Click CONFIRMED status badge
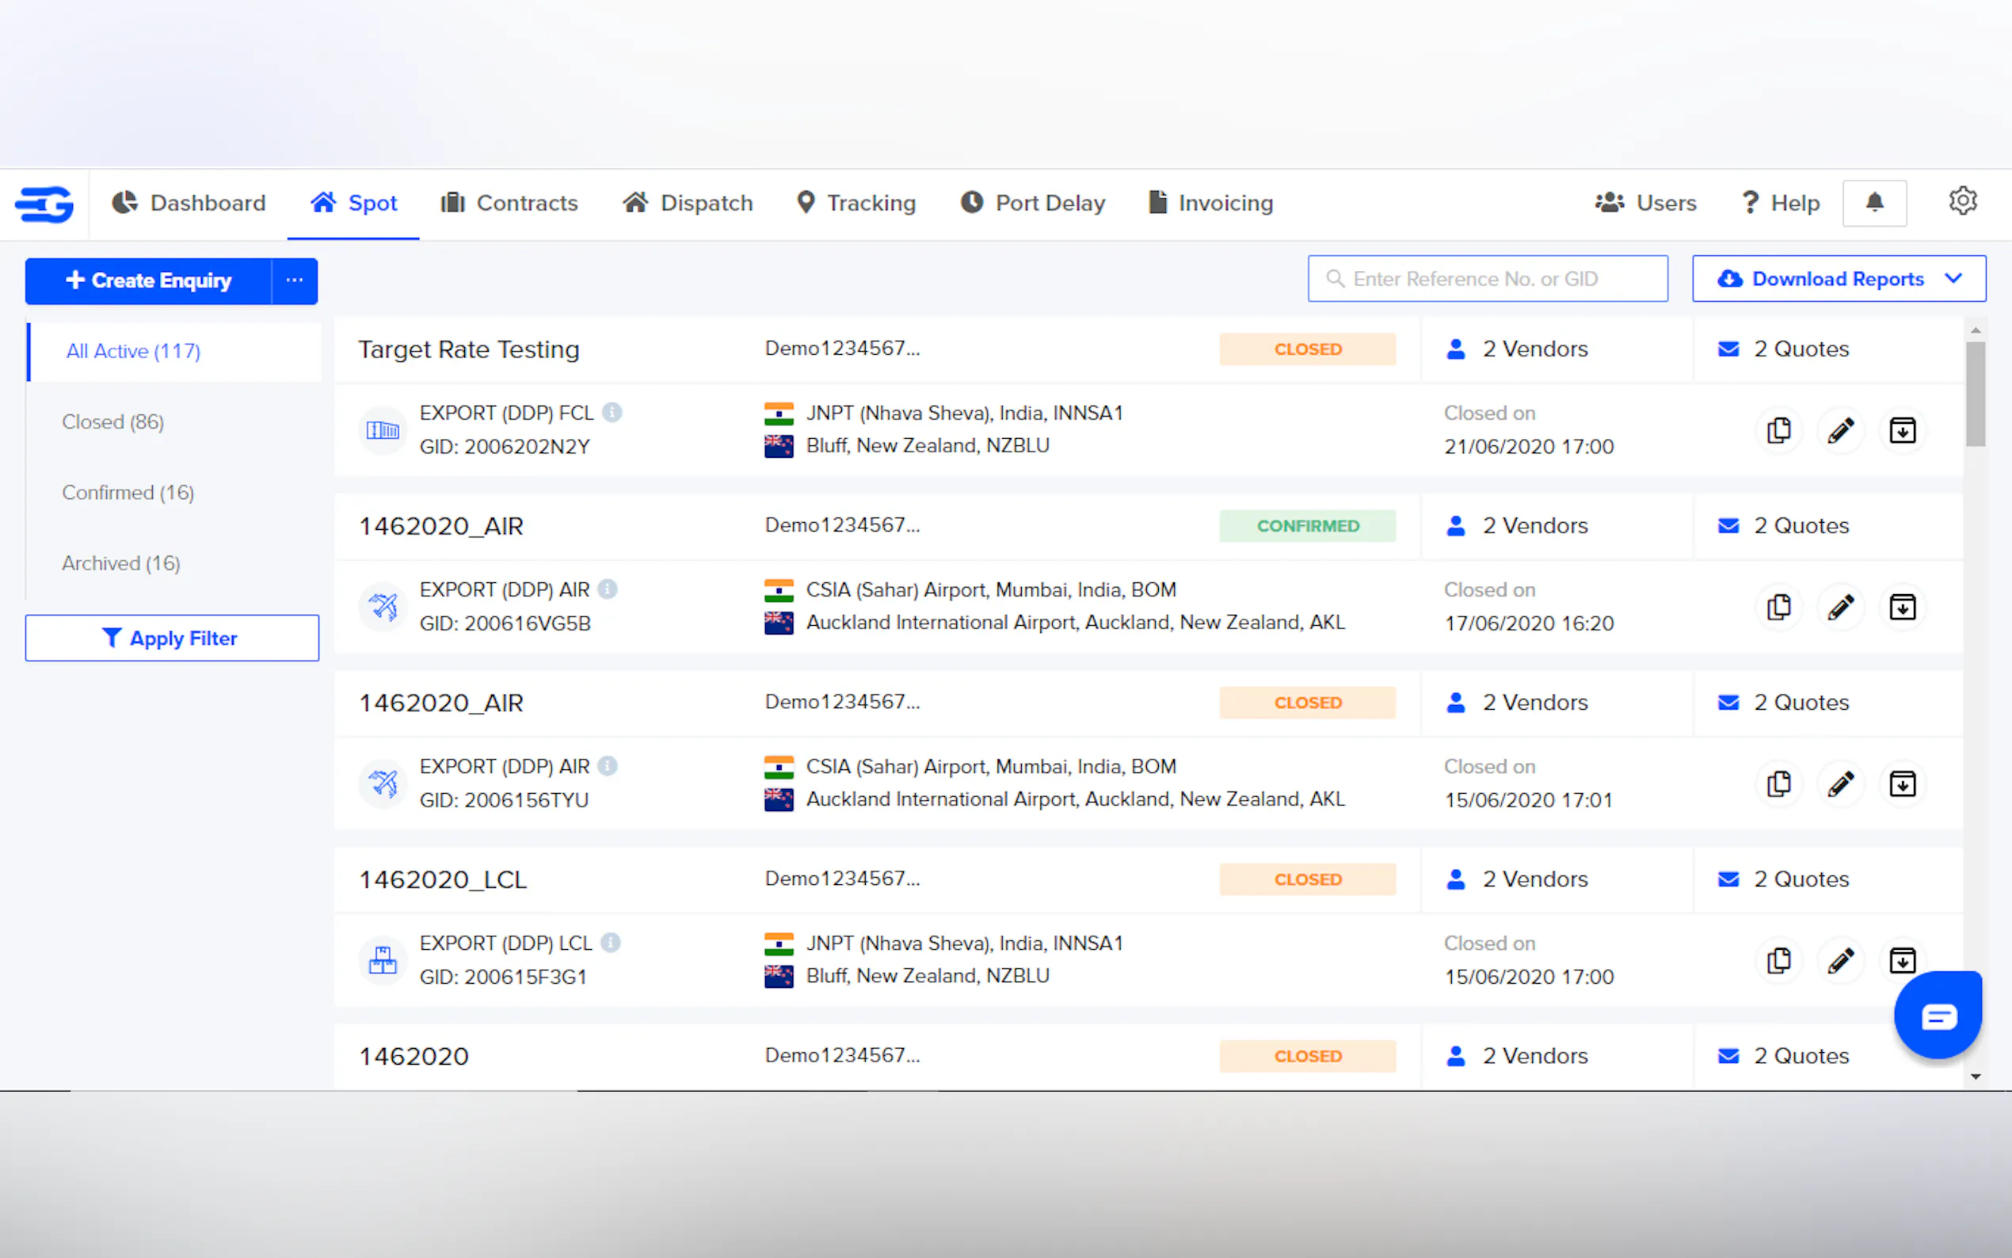This screenshot has width=2012, height=1258. point(1308,526)
